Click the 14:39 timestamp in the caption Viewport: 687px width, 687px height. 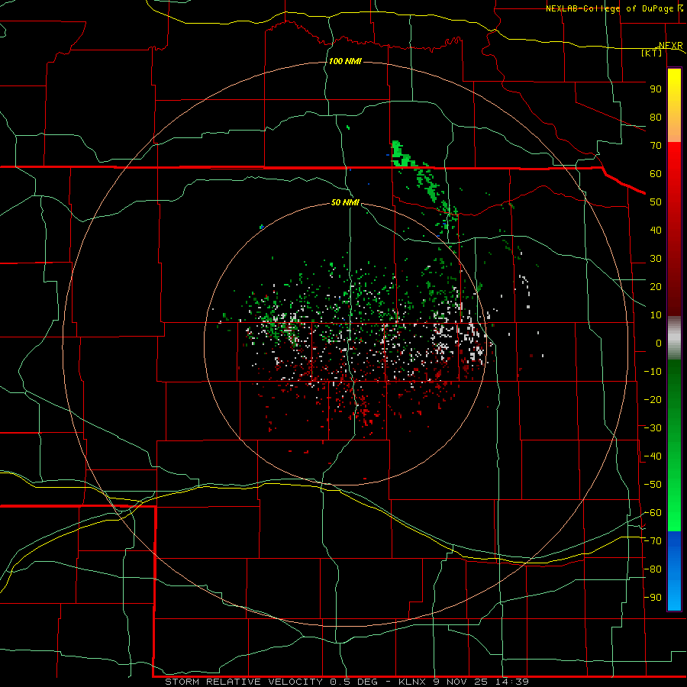pyautogui.click(x=512, y=682)
